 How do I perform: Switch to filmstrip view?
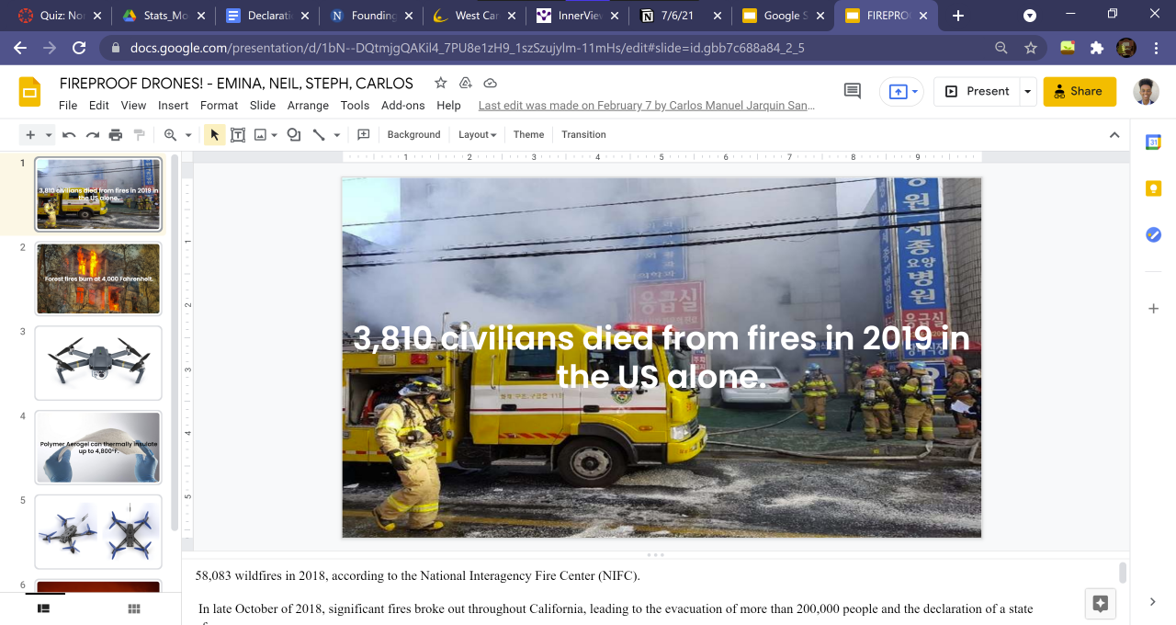43,608
